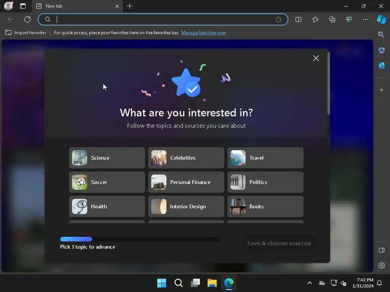Add page to favorites star
The image size is (390, 292).
278,19
